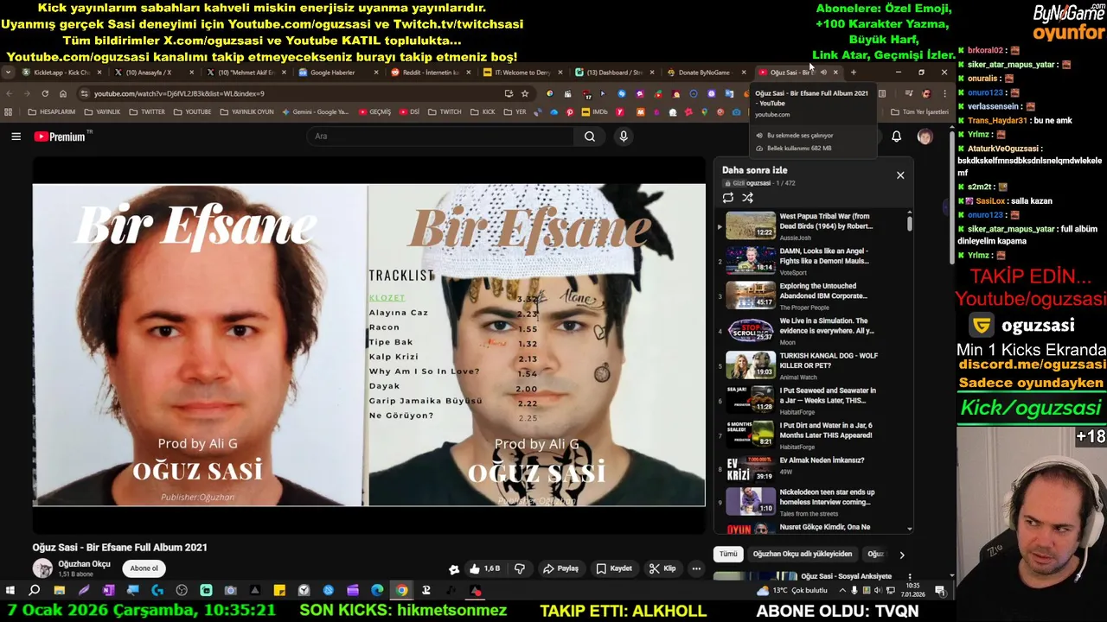This screenshot has height=622, width=1107.
Task: Open Chrome from the Windows taskbar
Action: point(401,591)
